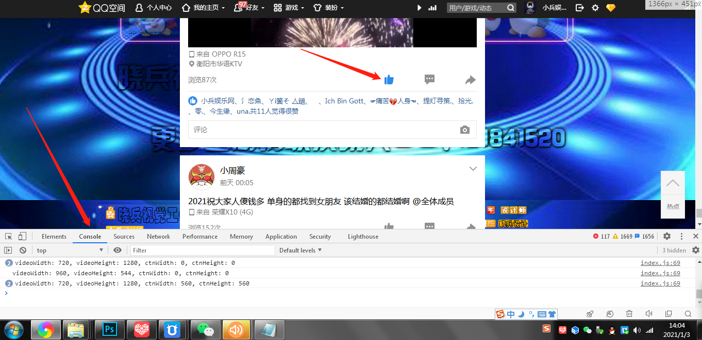Open console settings gear beside 3 hidden
702x340 pixels.
click(x=696, y=250)
